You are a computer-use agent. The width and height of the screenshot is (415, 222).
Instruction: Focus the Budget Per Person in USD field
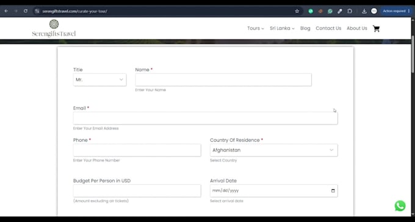pos(137,190)
